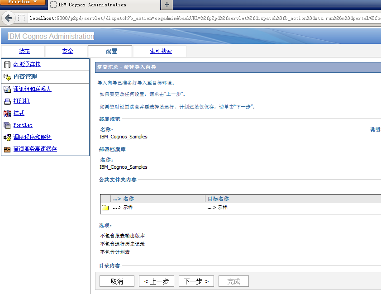
Task: Open the Portlet link
Action: coord(23,125)
